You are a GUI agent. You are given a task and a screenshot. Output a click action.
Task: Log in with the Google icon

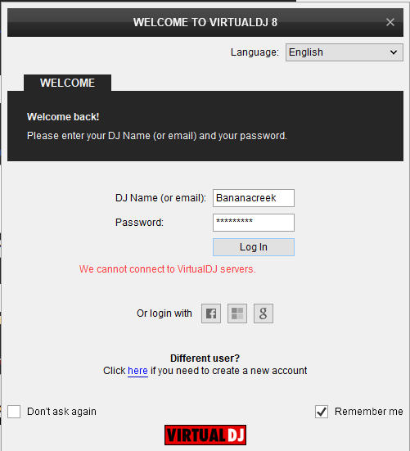(x=263, y=313)
